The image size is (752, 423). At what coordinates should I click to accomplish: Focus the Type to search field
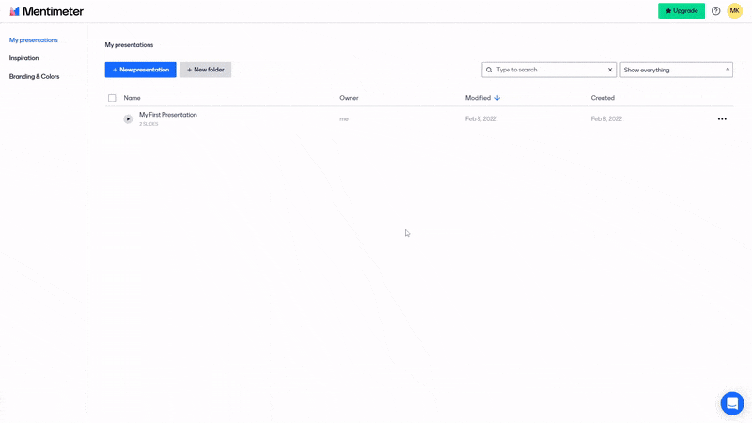click(549, 70)
